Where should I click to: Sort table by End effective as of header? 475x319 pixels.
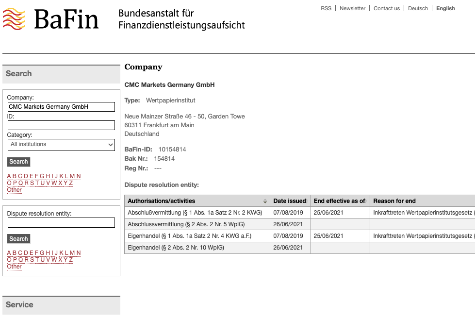(x=340, y=201)
